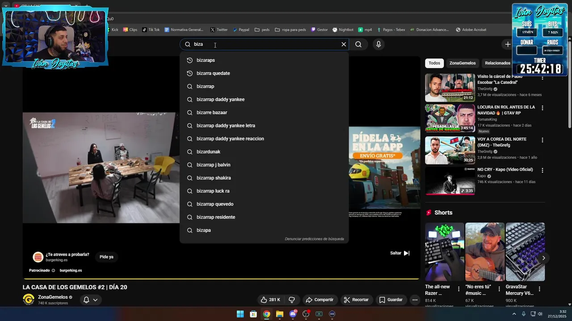Open Windows Start menu
Screen dimensions: 572x321
[x=240, y=314]
